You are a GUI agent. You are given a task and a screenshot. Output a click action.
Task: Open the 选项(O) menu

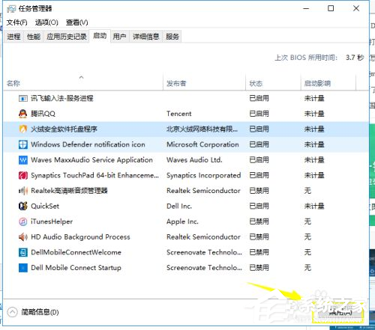click(46, 22)
